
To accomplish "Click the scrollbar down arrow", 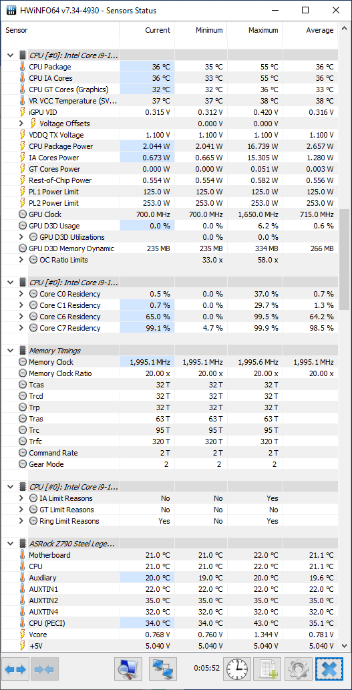I will pos(345,646).
